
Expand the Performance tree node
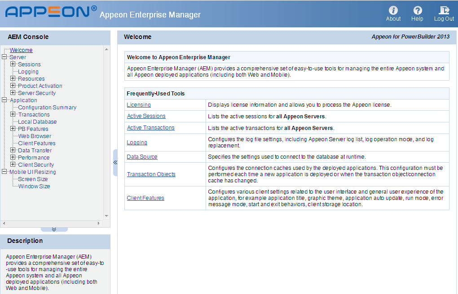[x=13, y=157]
